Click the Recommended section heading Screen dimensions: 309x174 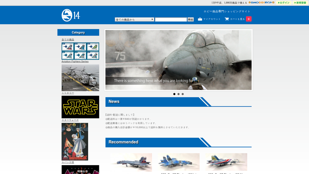123,142
